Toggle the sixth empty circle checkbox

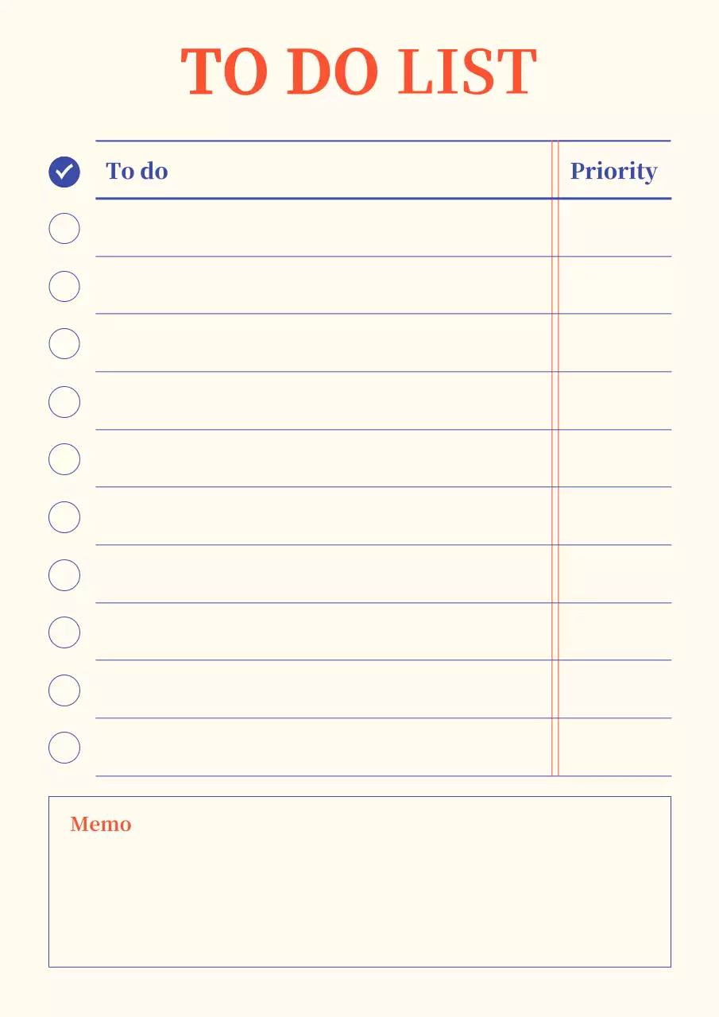(x=64, y=517)
